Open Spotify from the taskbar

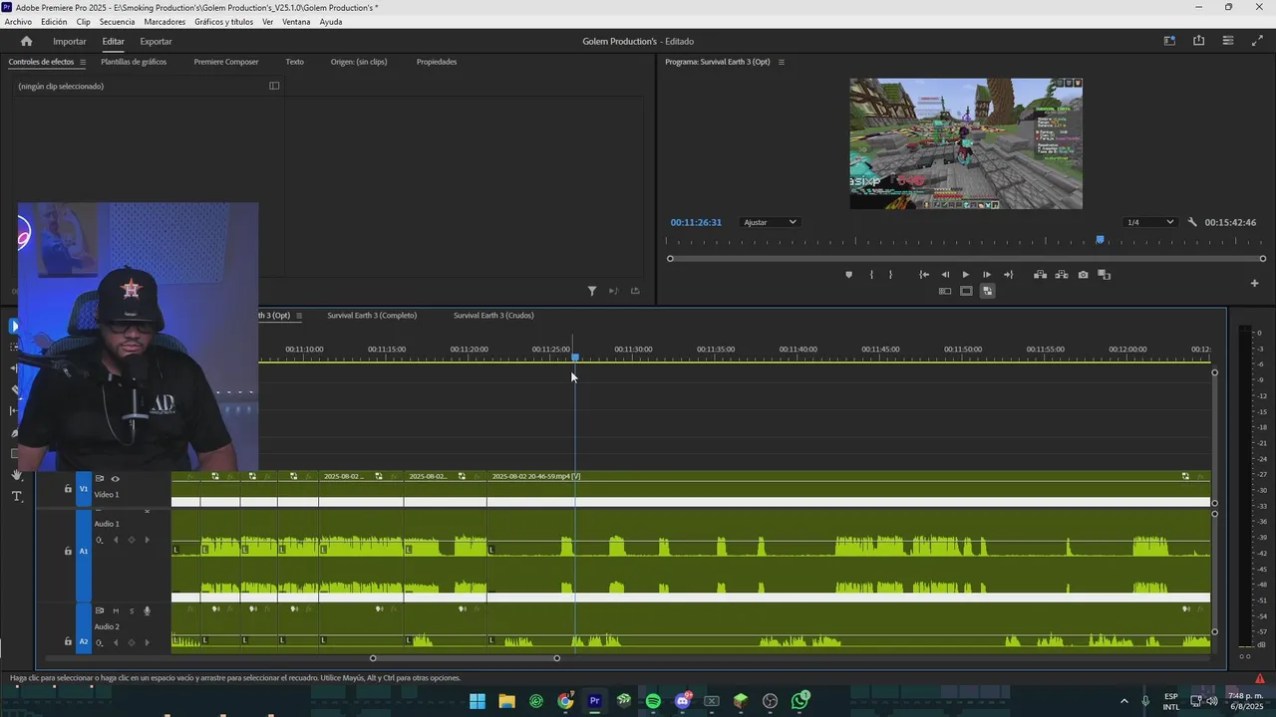[x=653, y=701]
